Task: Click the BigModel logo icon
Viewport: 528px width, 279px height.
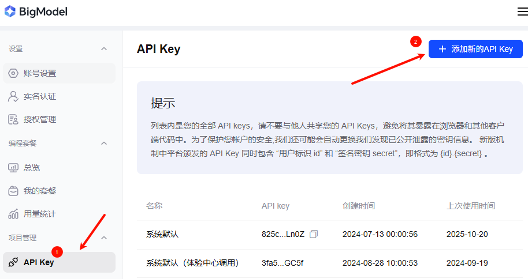Action: pyautogui.click(x=10, y=11)
